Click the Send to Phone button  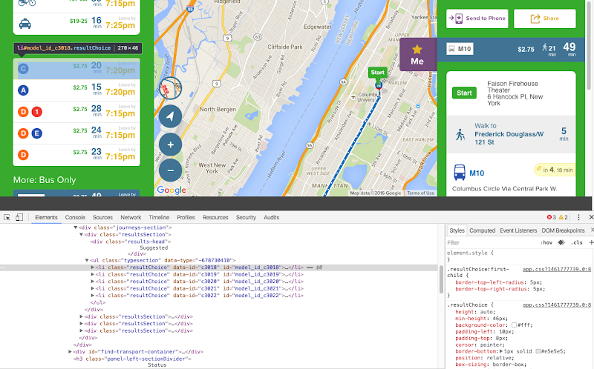477,18
